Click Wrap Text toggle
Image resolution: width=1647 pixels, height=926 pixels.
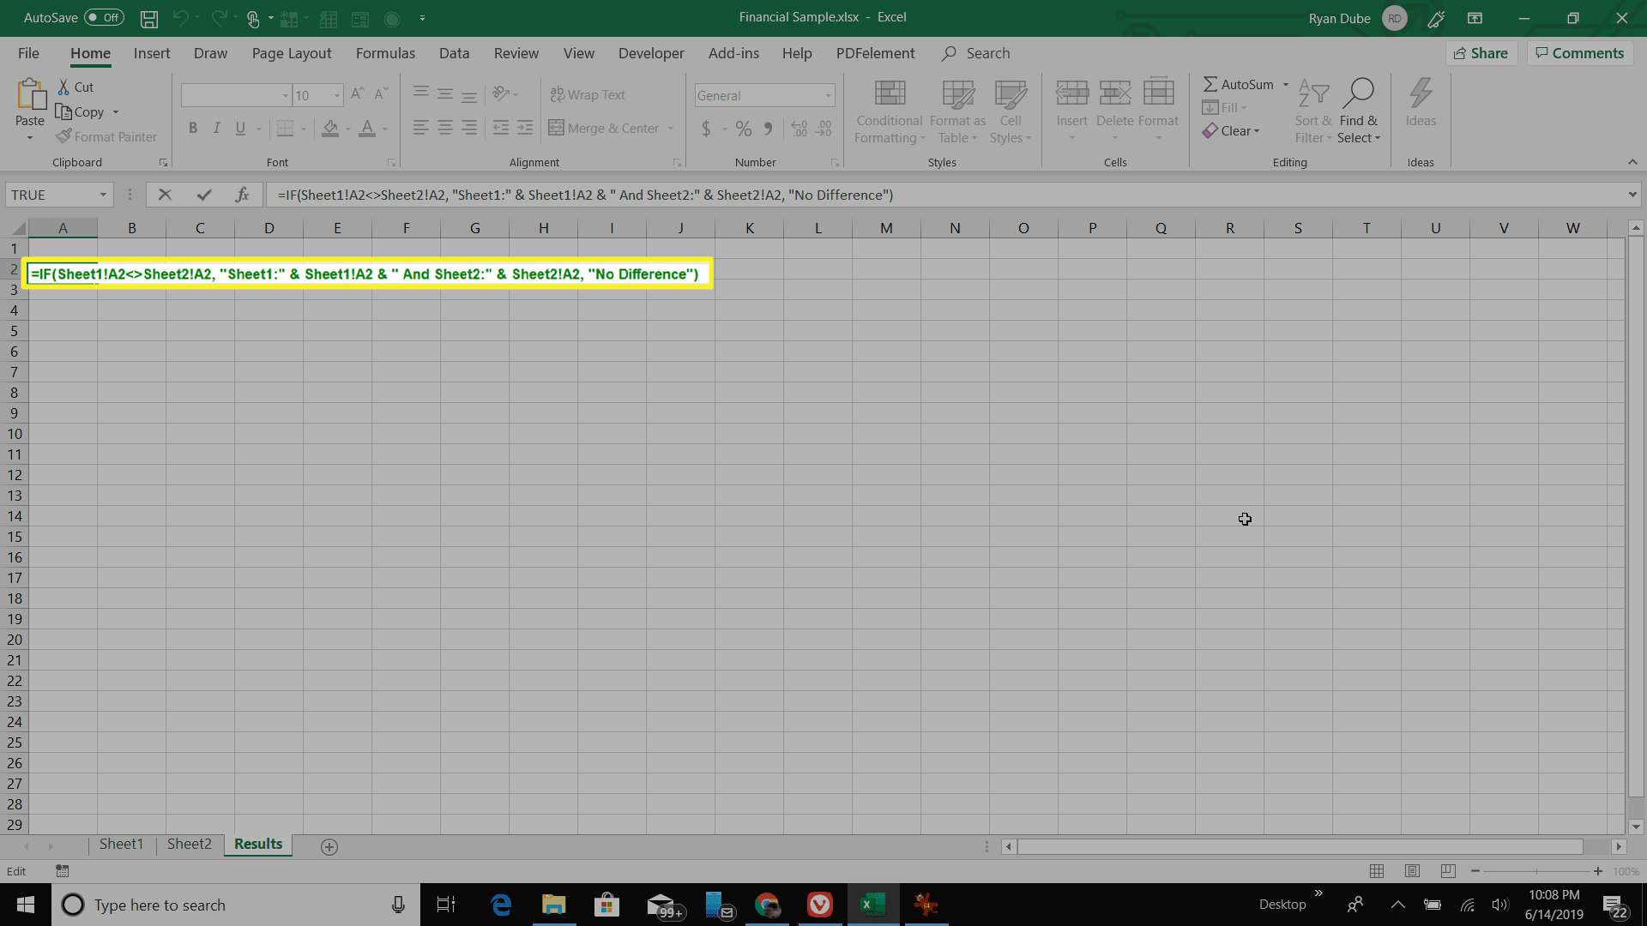tap(590, 93)
